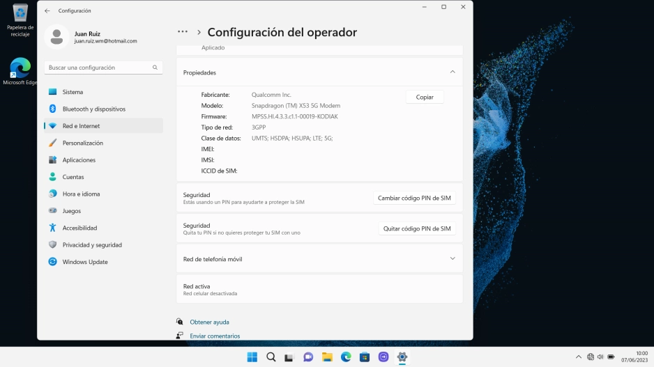Open Windows Start menu on taskbar
This screenshot has width=654, height=367.
[252, 357]
